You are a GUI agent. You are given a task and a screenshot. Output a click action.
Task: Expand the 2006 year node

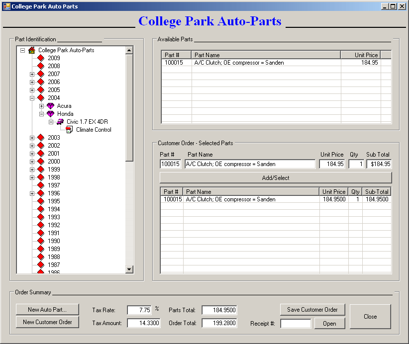(32, 82)
